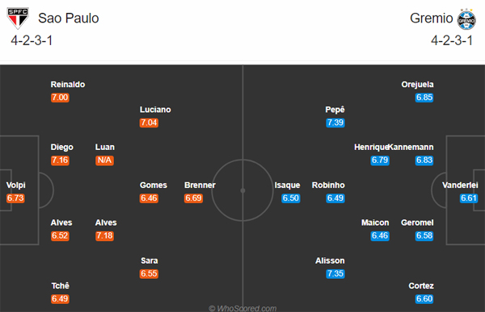Click Sao Paulo's 4-2-3-1 formation text
The width and height of the screenshot is (485, 312).
[32, 40]
